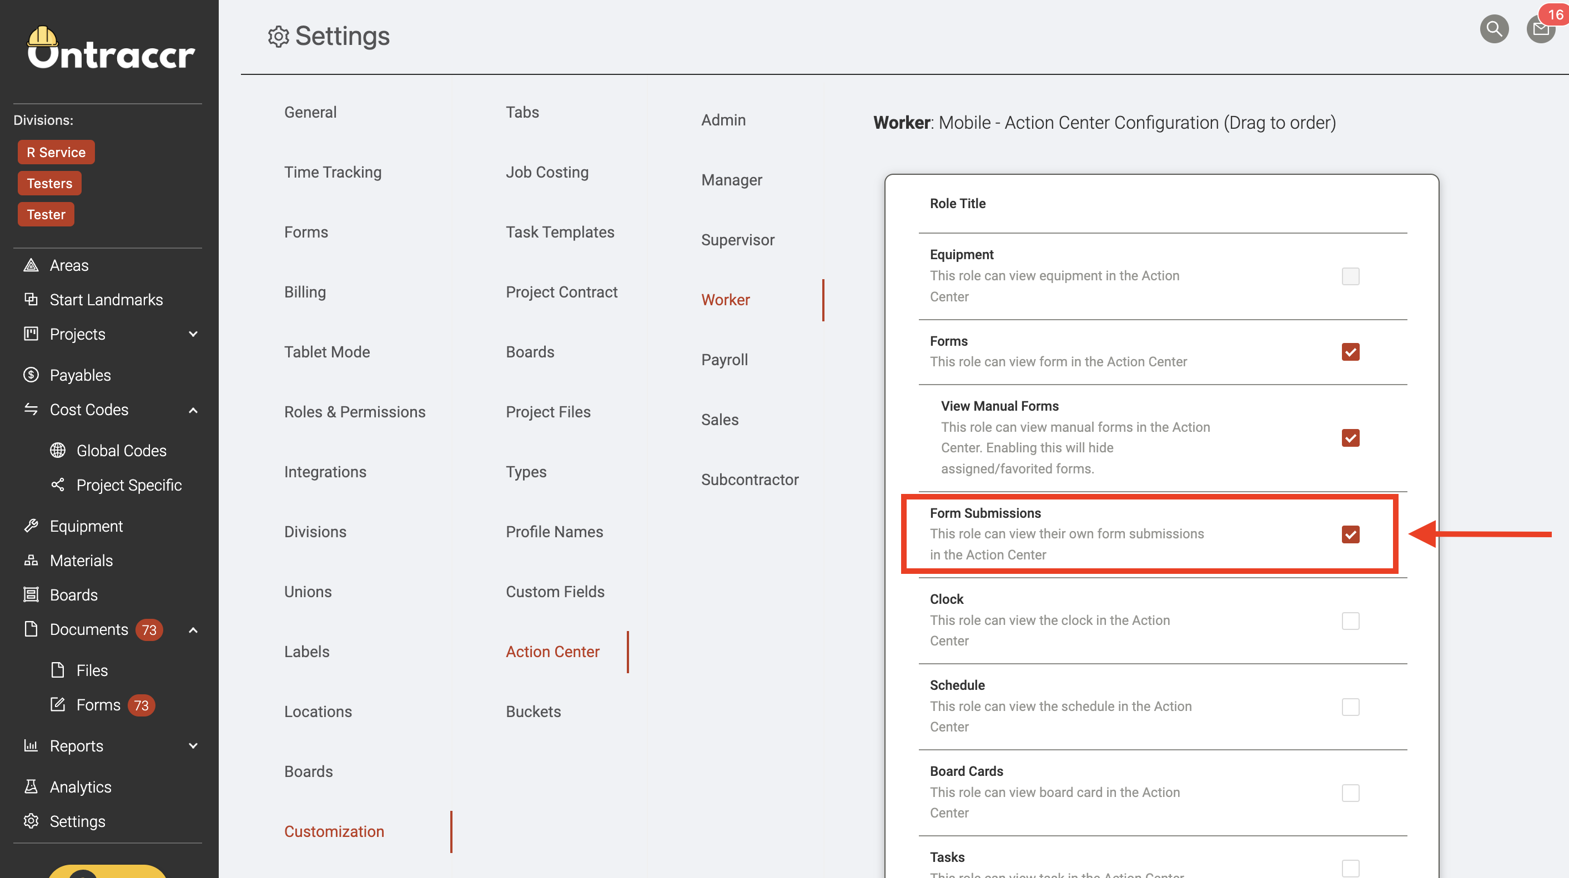Enable the Equipment checkbox
The height and width of the screenshot is (878, 1569).
(x=1350, y=276)
